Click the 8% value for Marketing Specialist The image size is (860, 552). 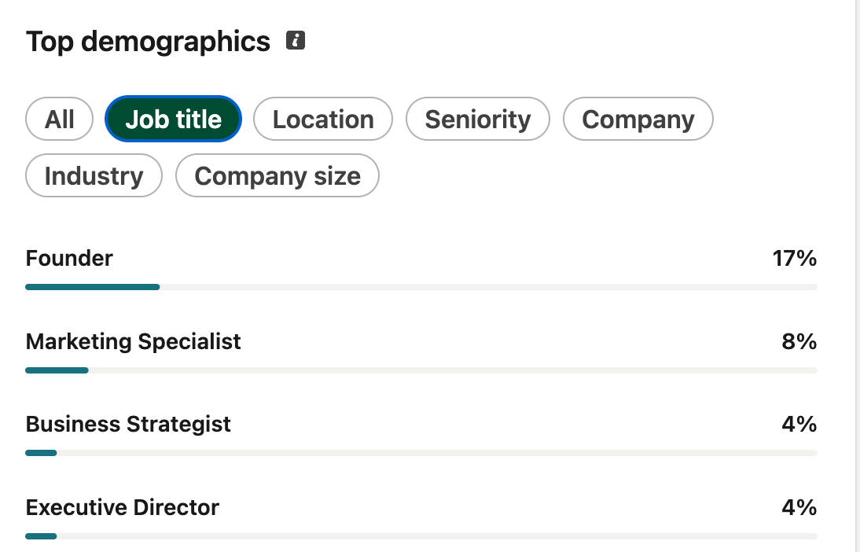click(x=799, y=342)
